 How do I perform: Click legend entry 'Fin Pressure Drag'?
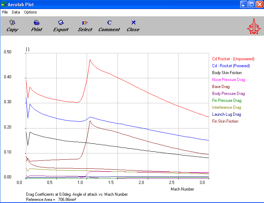point(227,100)
